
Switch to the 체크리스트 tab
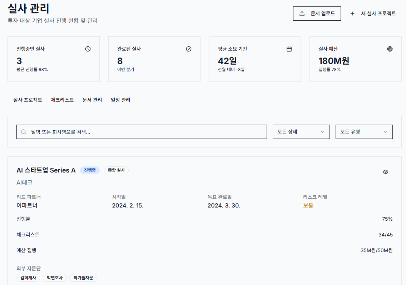point(62,100)
